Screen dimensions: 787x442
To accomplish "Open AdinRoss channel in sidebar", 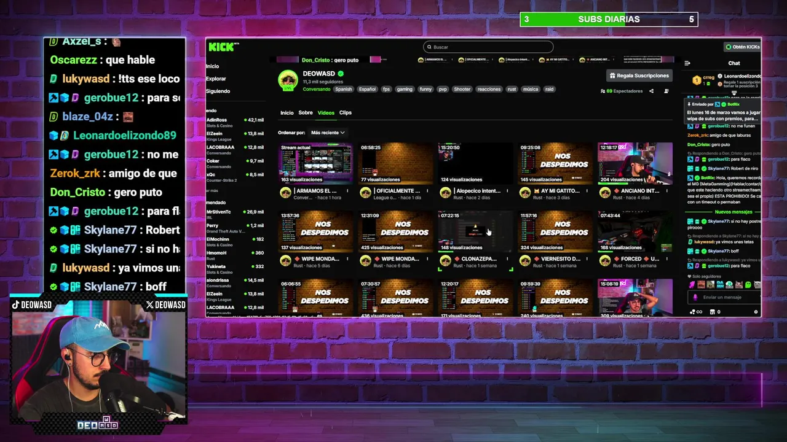I will point(235,122).
